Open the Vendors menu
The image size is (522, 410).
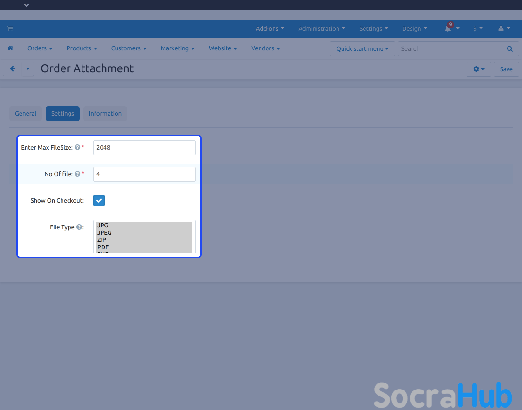point(265,48)
